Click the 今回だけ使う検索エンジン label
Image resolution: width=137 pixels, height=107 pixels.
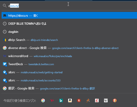20,101
